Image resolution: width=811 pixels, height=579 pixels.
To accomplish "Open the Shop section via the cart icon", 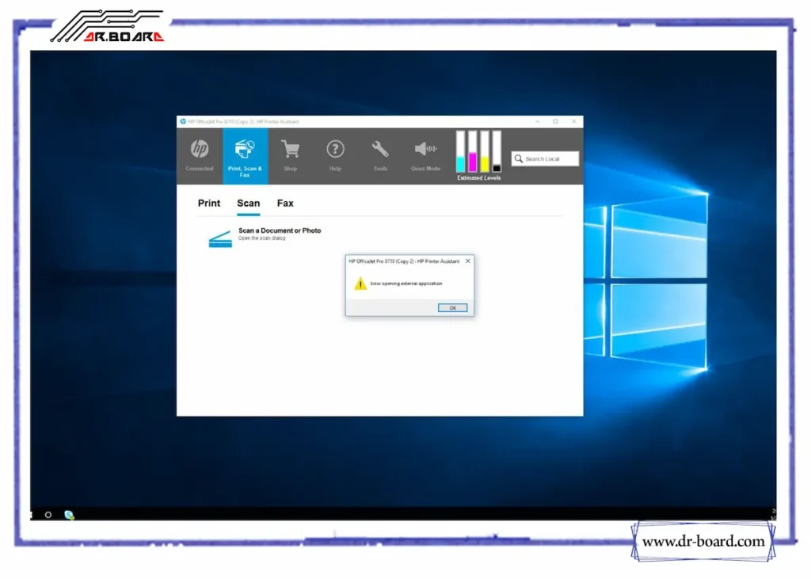I will (290, 148).
